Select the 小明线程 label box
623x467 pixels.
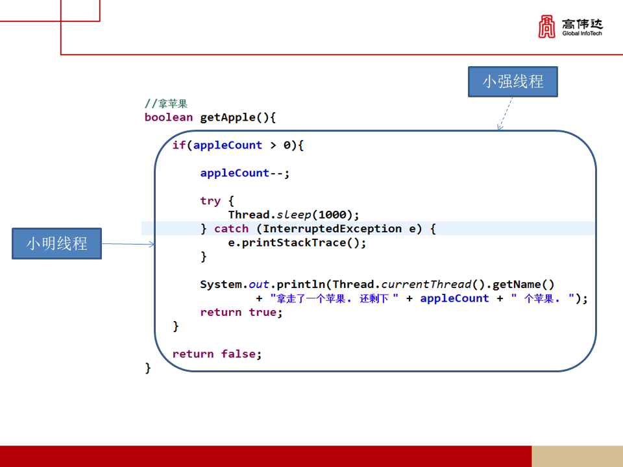(x=56, y=243)
